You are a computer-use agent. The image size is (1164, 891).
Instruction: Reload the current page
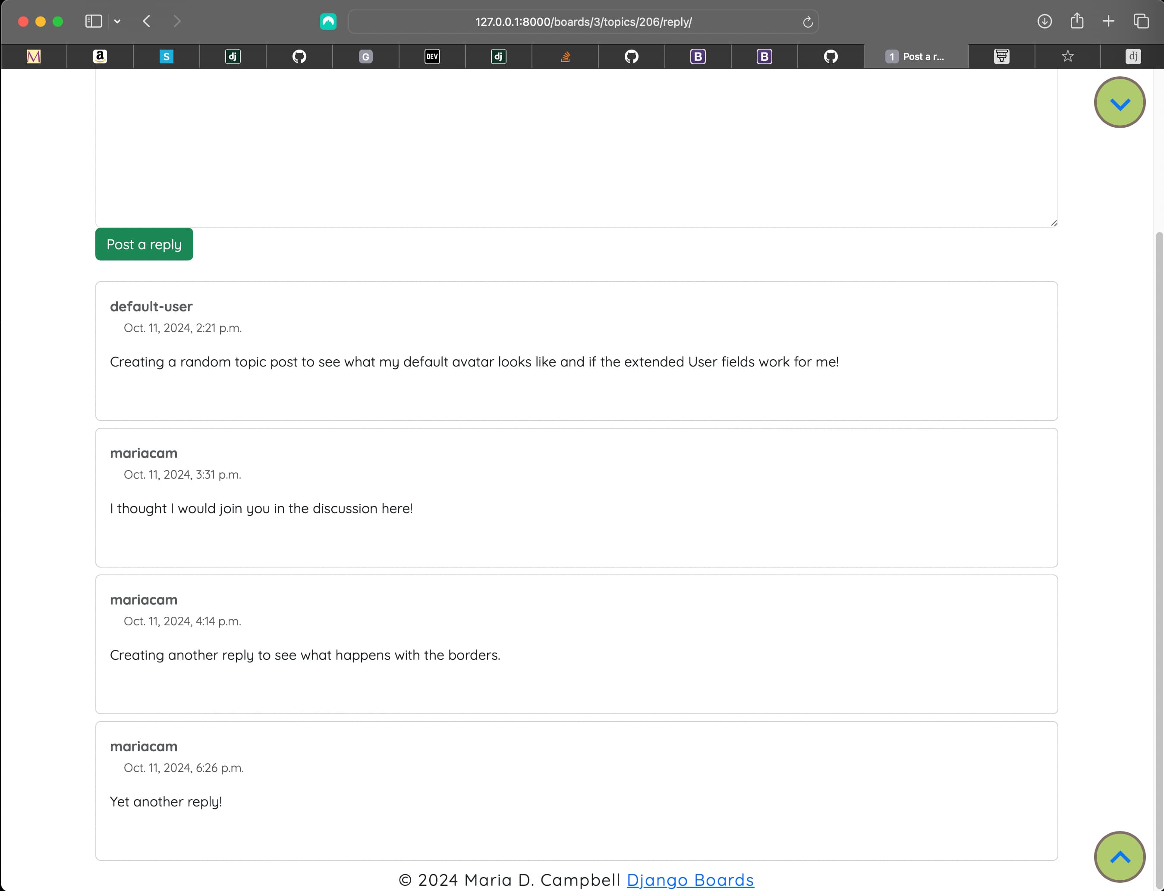(808, 22)
